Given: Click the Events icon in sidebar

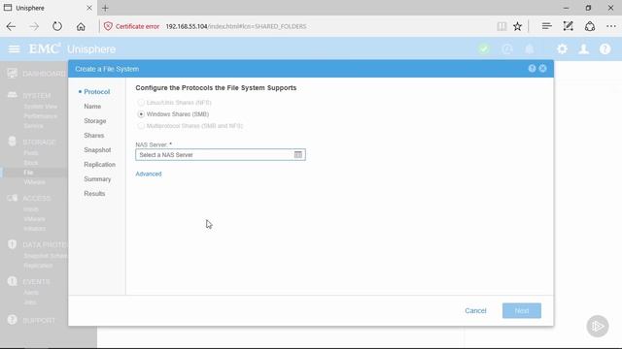Looking at the screenshot, I should [x=13, y=281].
